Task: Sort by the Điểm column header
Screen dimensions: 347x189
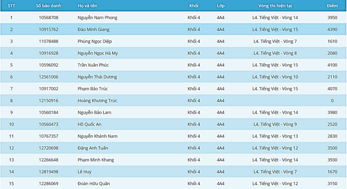Action: 332,6
